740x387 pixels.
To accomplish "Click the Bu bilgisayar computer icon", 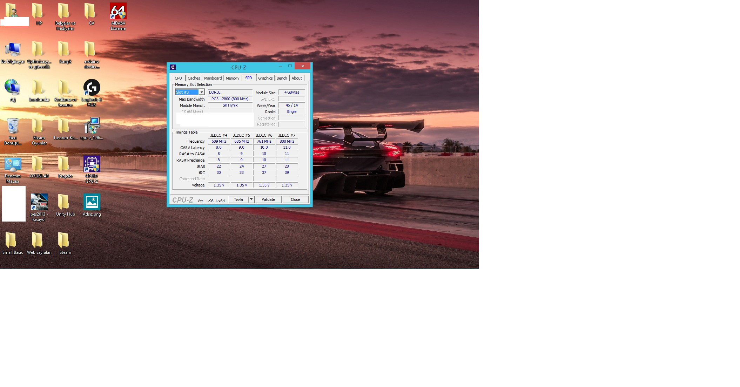I will [x=13, y=49].
